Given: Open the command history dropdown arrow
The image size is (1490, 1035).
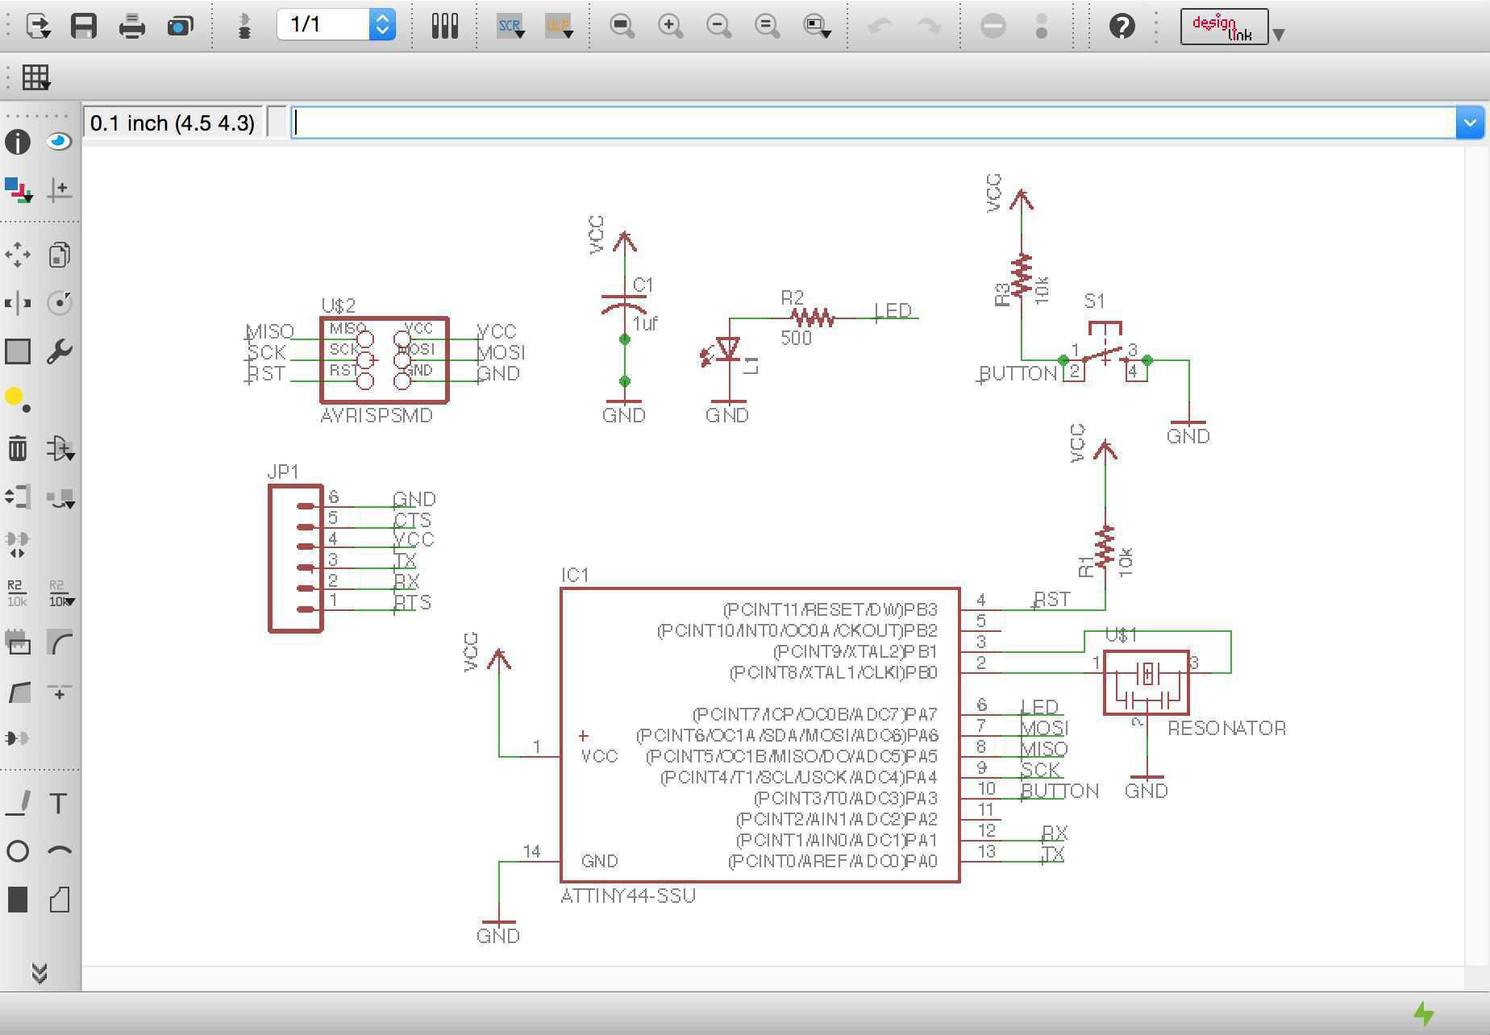Looking at the screenshot, I should click(1470, 123).
